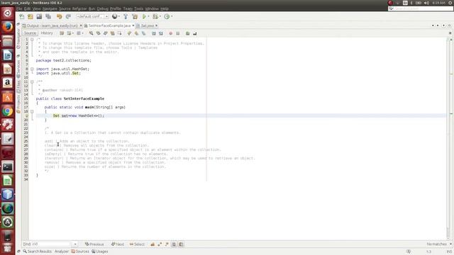Open the Search Results panel tab

pyautogui.click(x=38, y=251)
